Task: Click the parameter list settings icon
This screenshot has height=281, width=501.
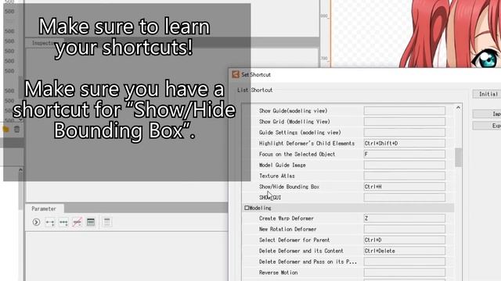Action: [107, 222]
